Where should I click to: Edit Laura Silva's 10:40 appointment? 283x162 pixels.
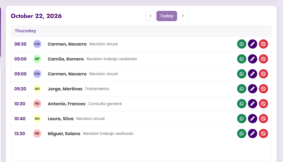click(253, 119)
